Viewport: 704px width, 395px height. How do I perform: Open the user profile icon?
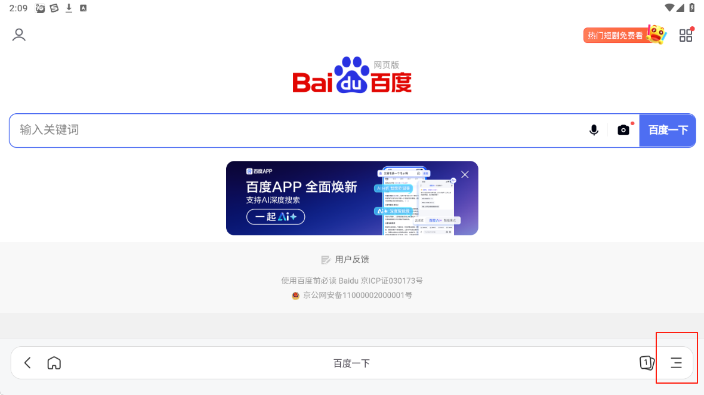pos(18,35)
